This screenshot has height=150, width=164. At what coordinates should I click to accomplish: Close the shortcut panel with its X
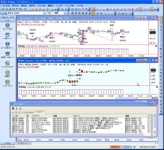point(13,17)
